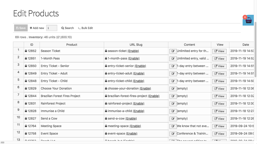The image size is (257, 144).
Task: Click the date cell 2019-11-18 12:36
Action: pos(242,88)
